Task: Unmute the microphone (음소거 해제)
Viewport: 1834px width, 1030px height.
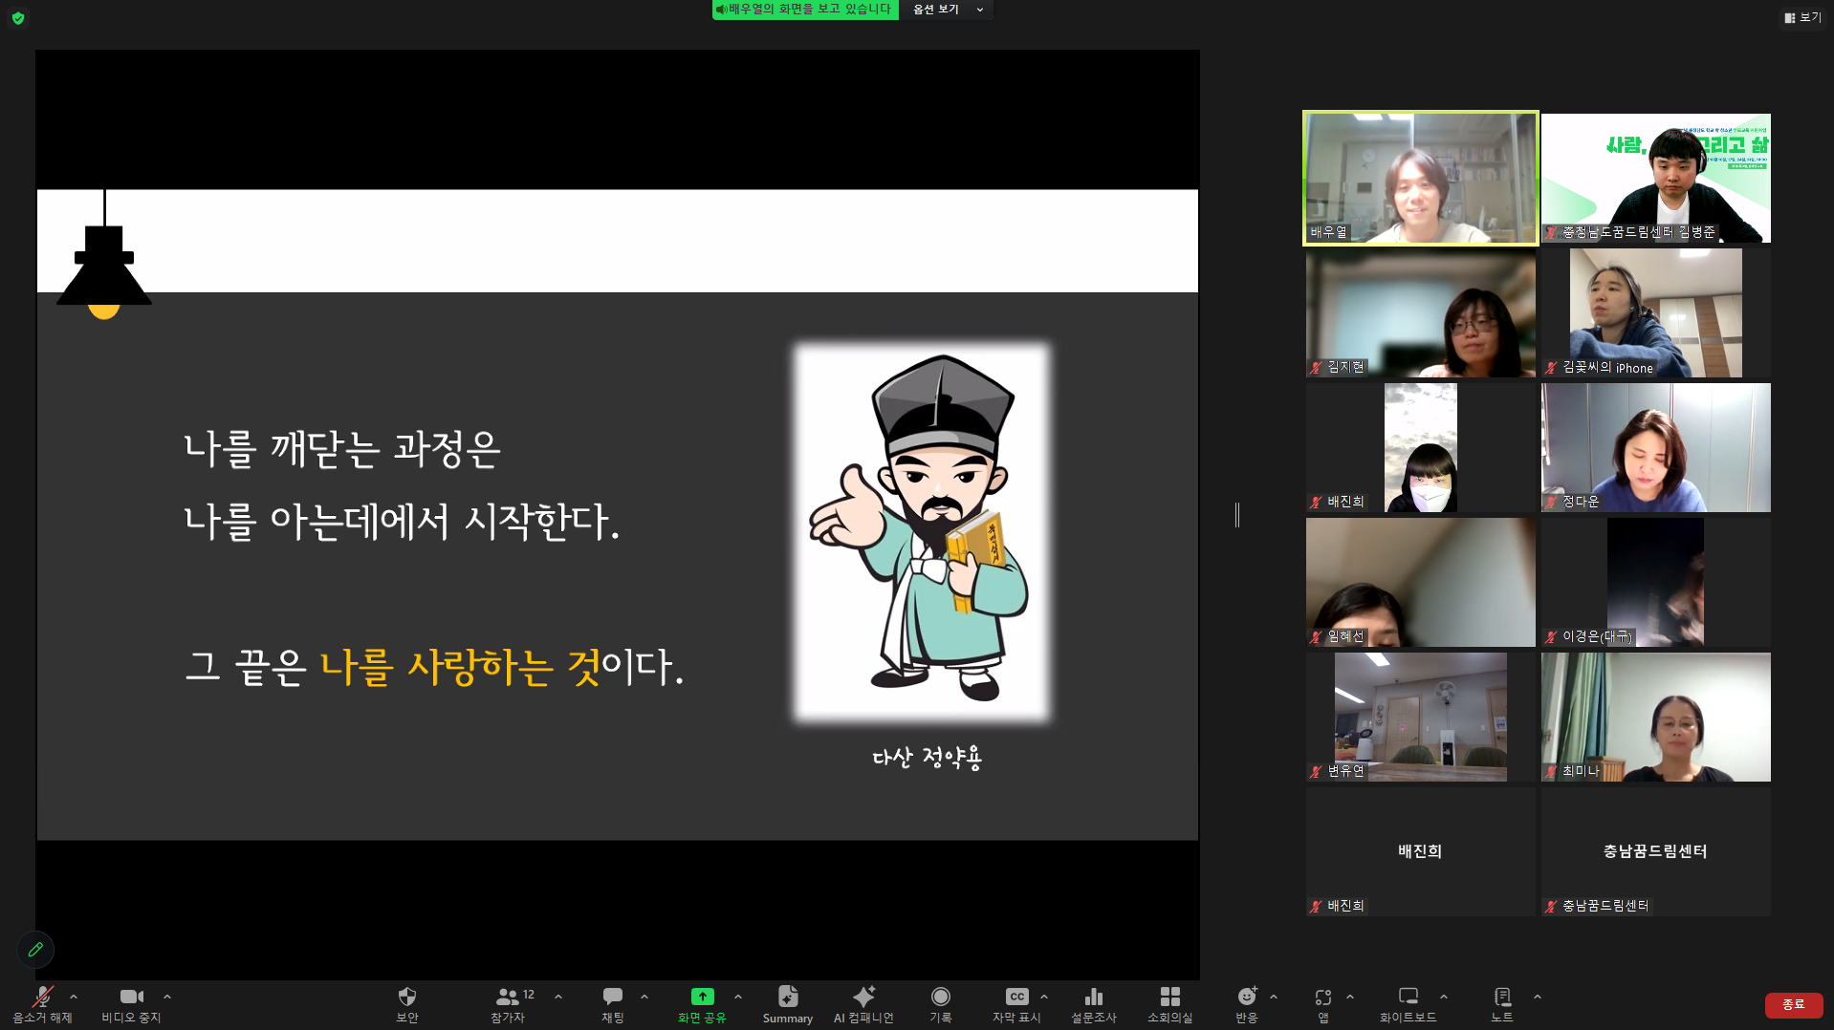Action: (42, 1003)
